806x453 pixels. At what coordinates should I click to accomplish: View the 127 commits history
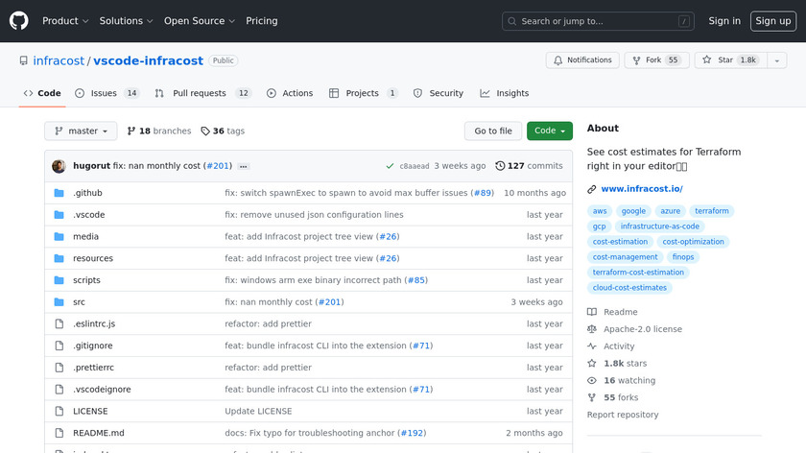pos(529,166)
